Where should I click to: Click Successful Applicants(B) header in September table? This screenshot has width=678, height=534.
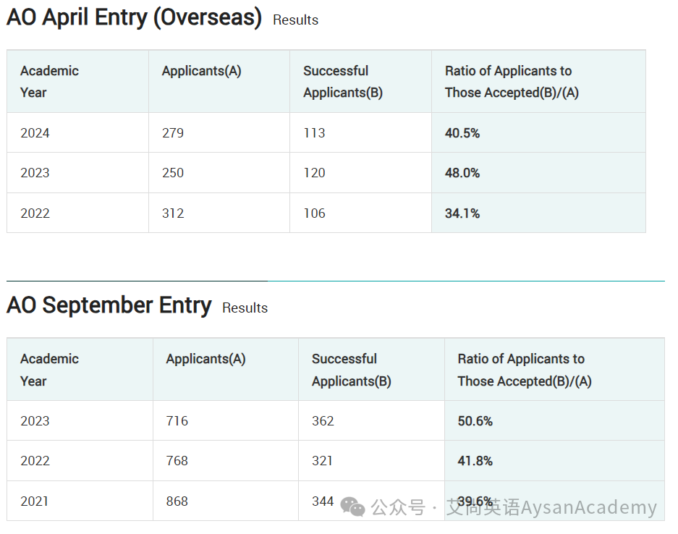(x=351, y=370)
